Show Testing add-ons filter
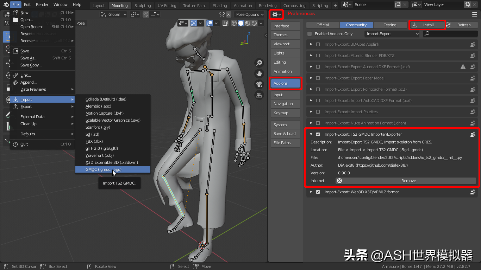This screenshot has height=270, width=481. pyautogui.click(x=390, y=25)
